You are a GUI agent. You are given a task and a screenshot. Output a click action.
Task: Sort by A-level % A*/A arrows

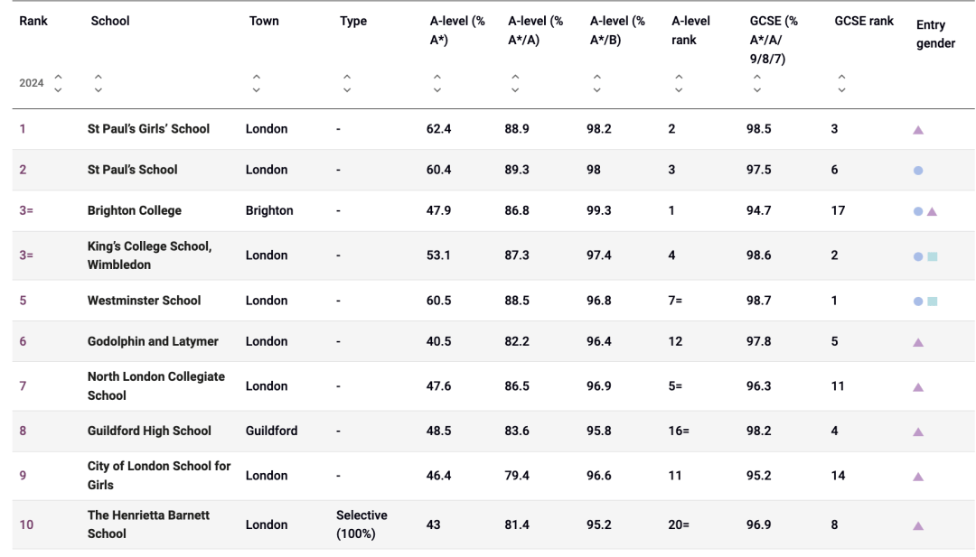pos(515,83)
